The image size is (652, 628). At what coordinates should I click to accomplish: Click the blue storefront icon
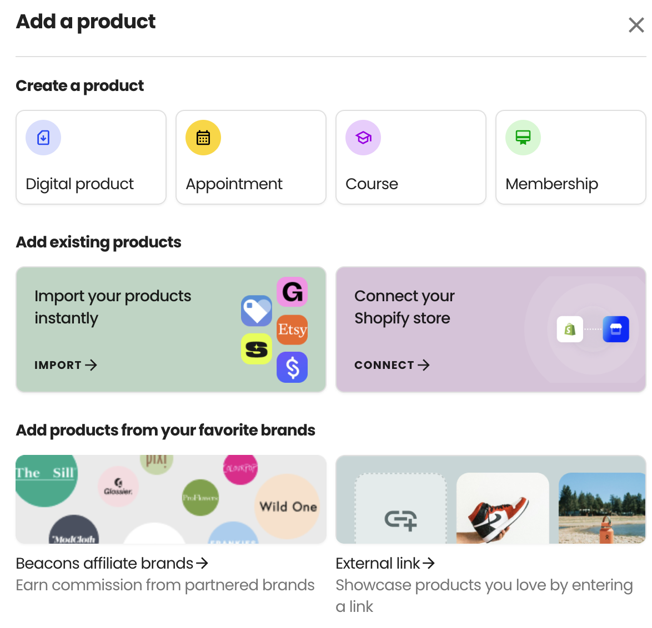[x=616, y=330]
